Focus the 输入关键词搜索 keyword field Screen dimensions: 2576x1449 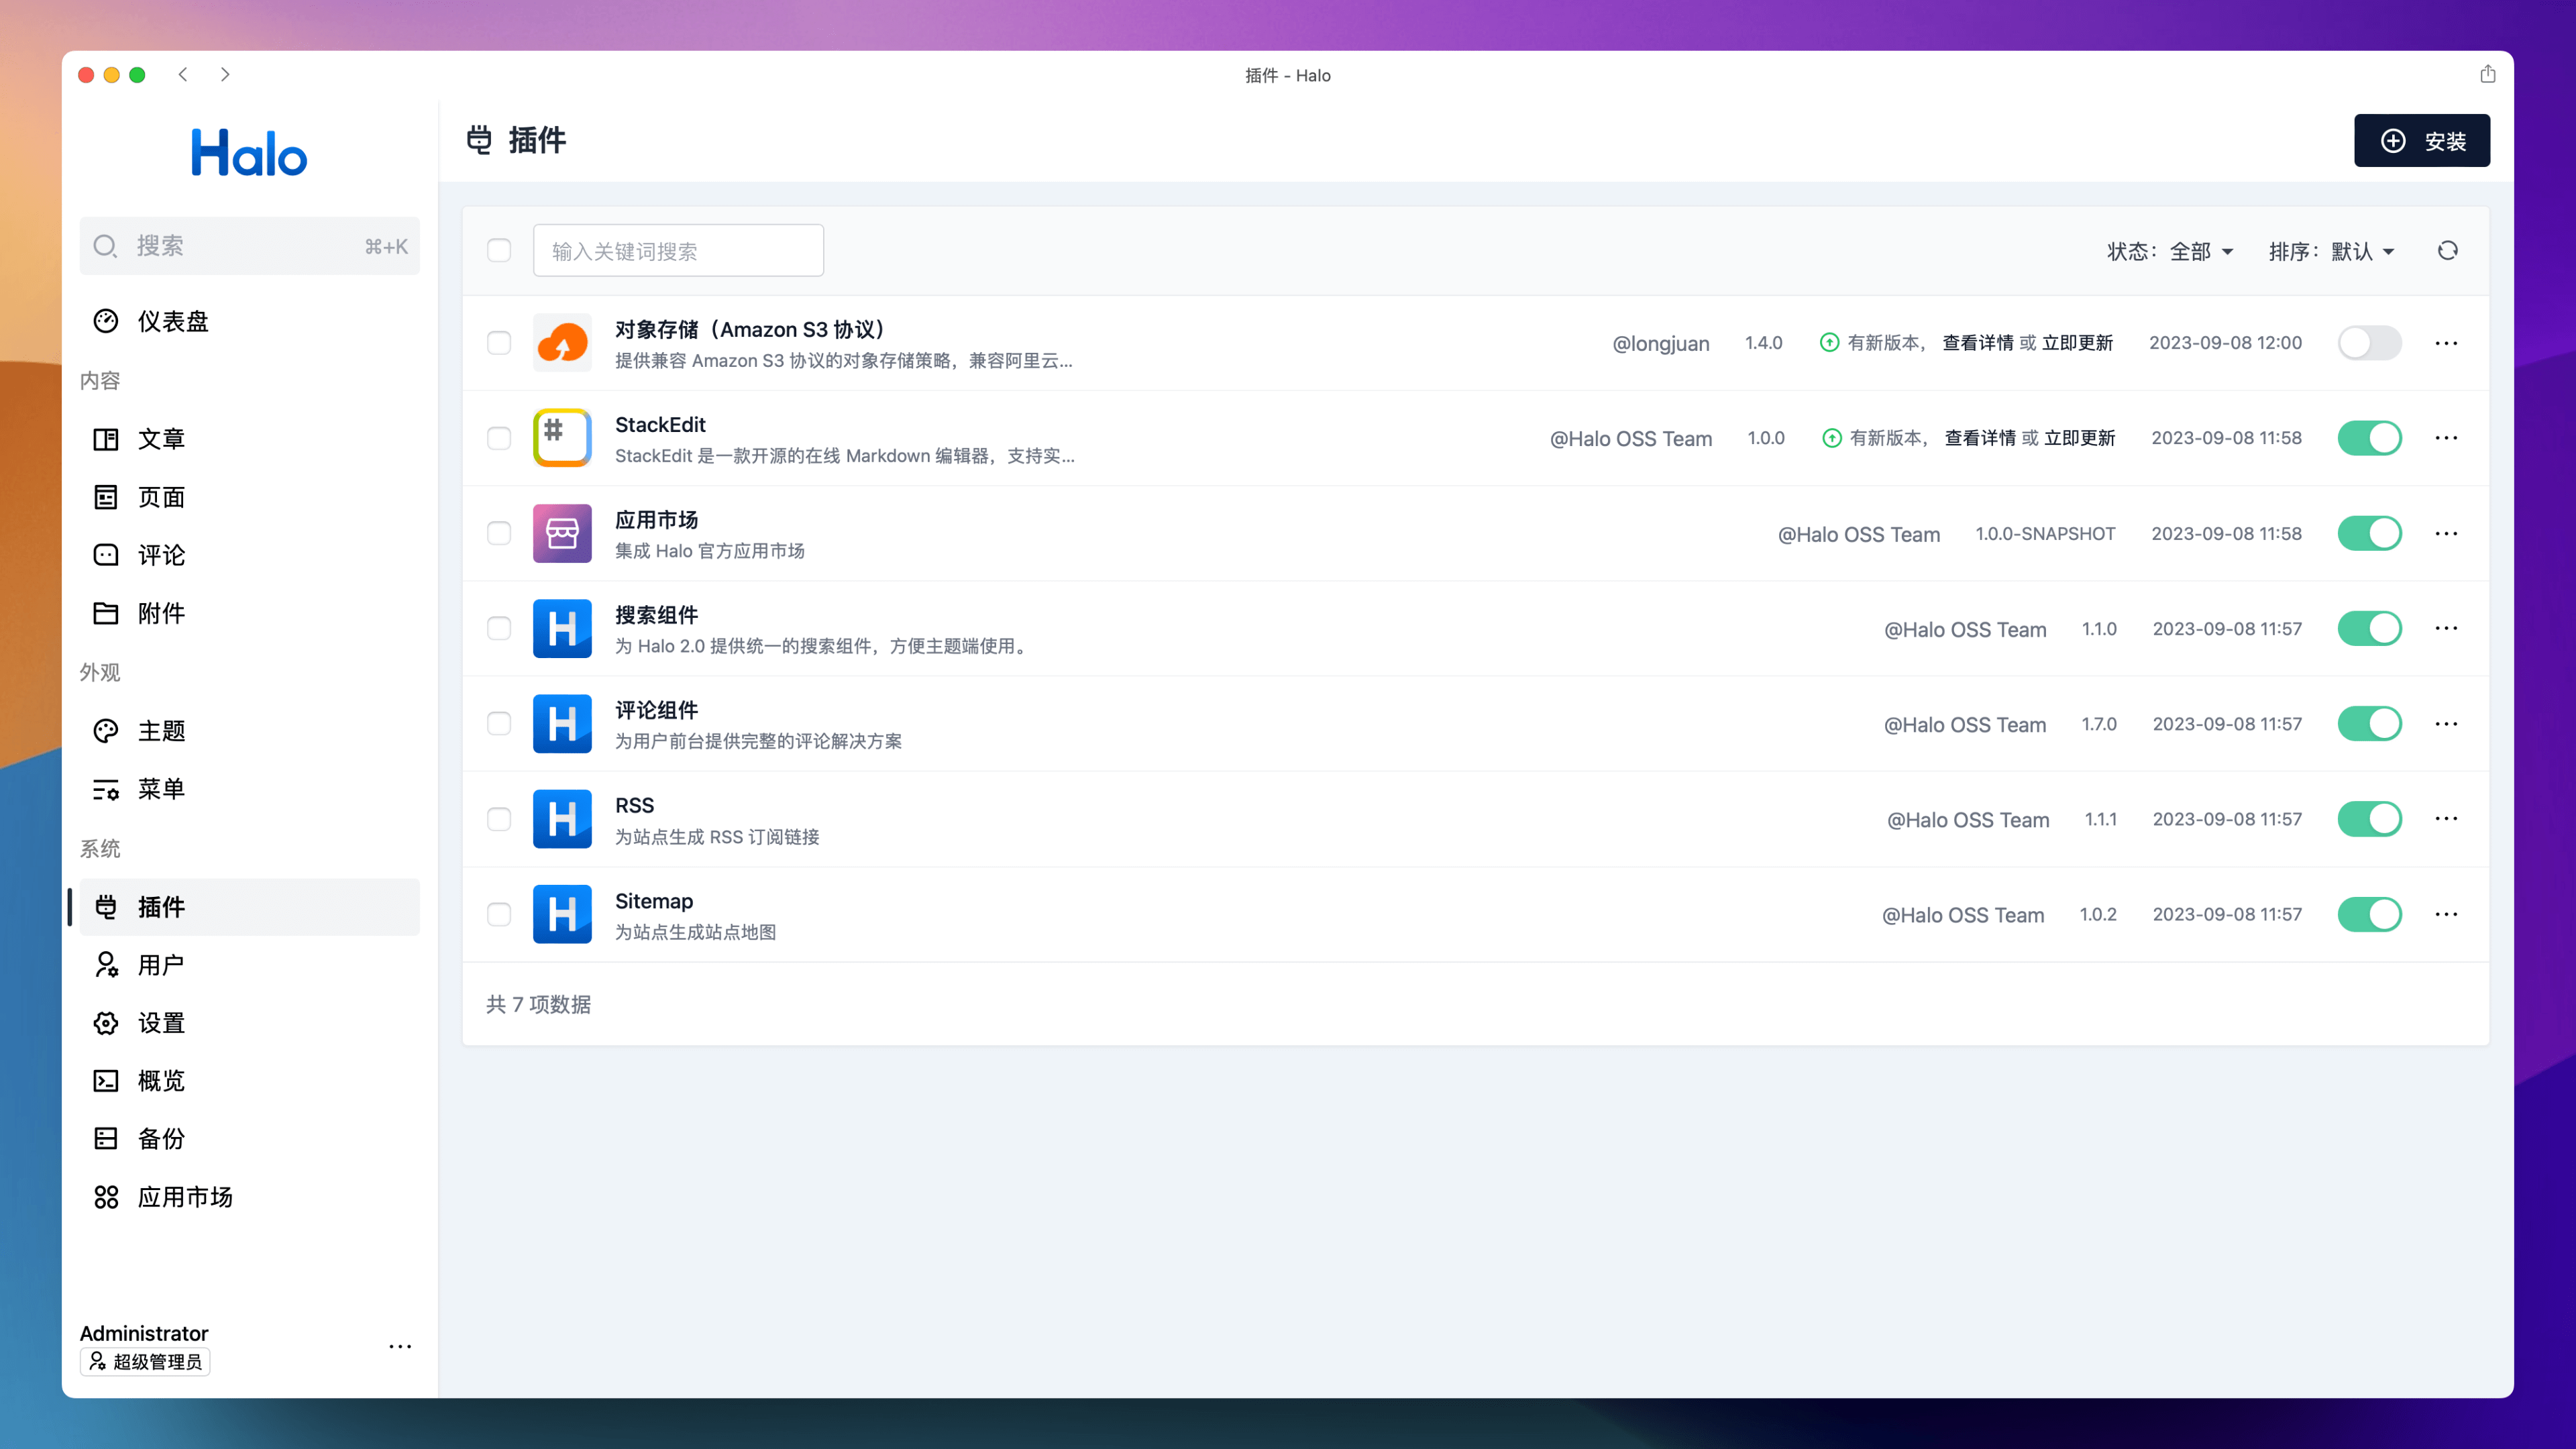pyautogui.click(x=678, y=251)
